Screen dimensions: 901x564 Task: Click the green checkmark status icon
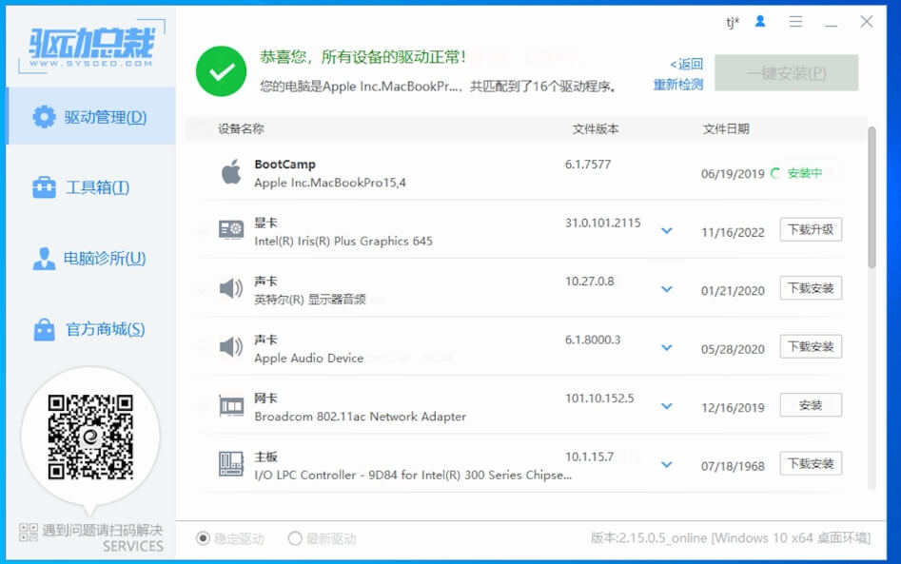[x=222, y=71]
